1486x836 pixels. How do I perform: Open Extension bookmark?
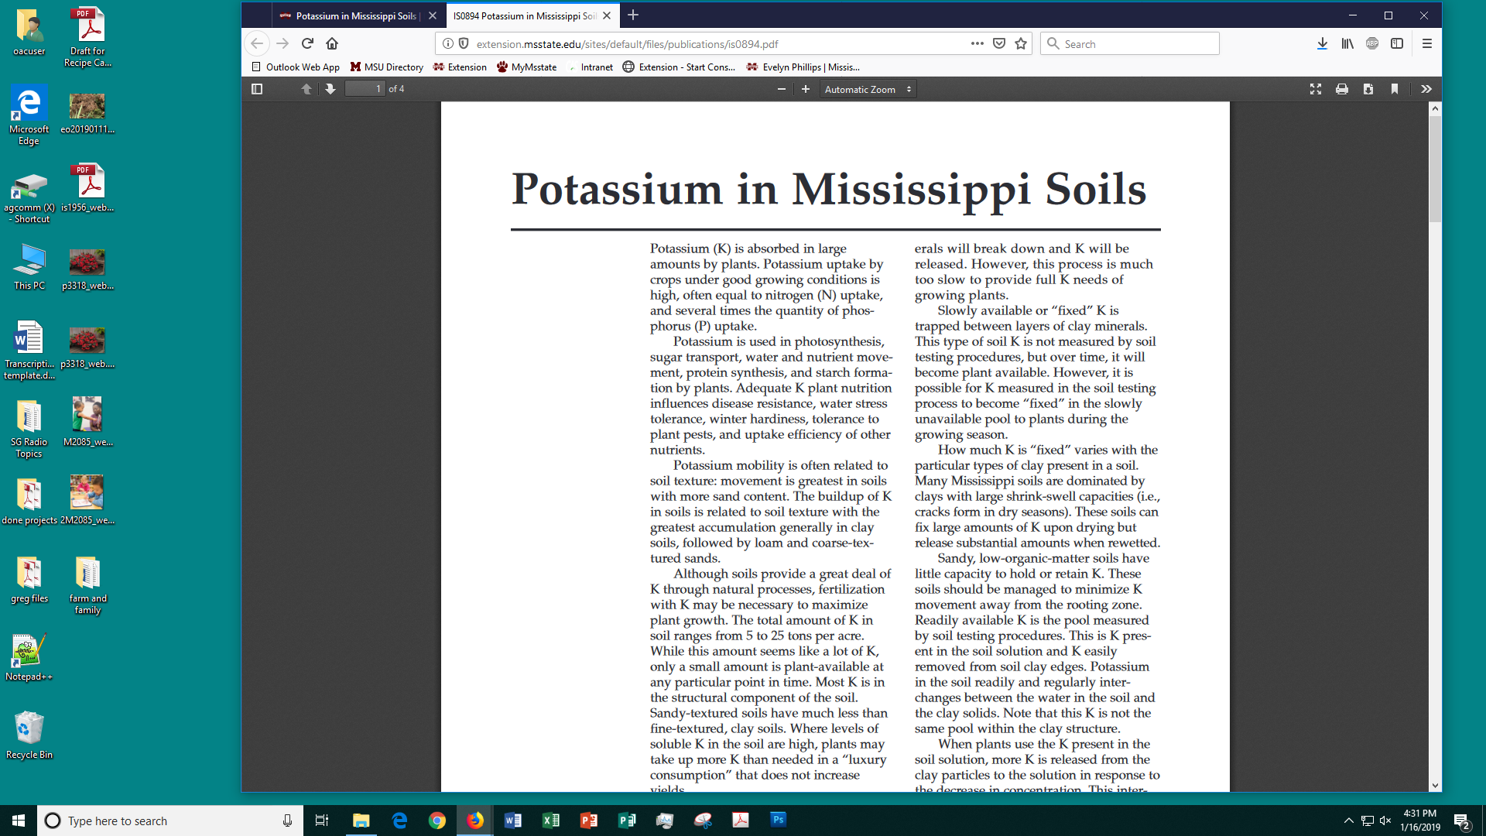pyautogui.click(x=460, y=67)
